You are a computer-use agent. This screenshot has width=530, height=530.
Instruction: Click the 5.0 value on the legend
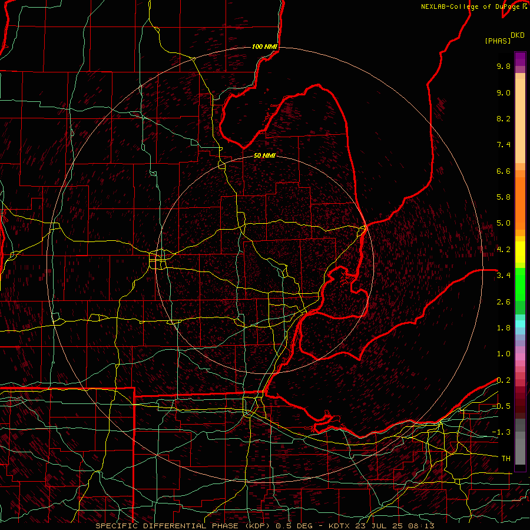(x=503, y=223)
